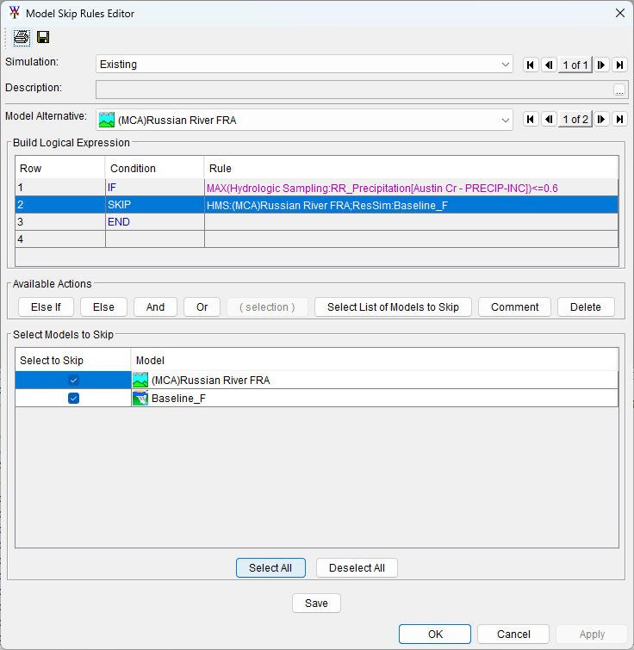634x650 pixels.
Task: Select the END condition cell in row 3
Action: pos(155,222)
